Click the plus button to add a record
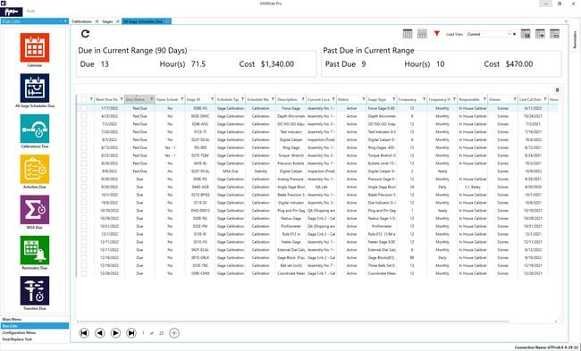The image size is (581, 351). pos(174,333)
